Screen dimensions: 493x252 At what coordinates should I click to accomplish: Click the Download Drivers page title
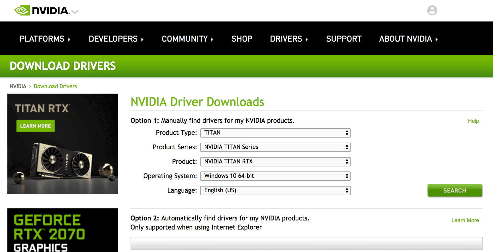click(x=63, y=66)
